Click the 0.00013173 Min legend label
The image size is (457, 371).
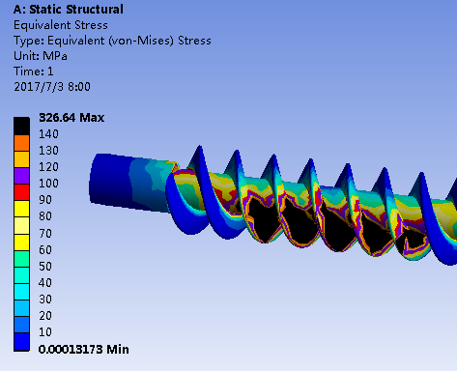click(x=84, y=350)
